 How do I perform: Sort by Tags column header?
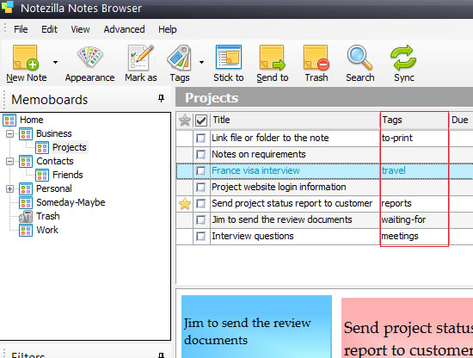pyautogui.click(x=415, y=120)
